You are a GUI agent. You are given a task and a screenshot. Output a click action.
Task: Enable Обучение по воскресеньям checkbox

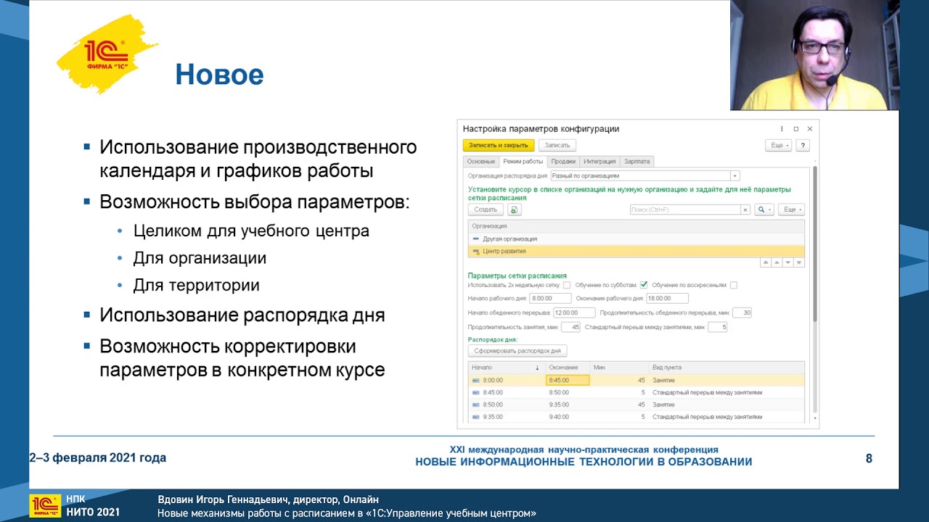[x=734, y=285]
